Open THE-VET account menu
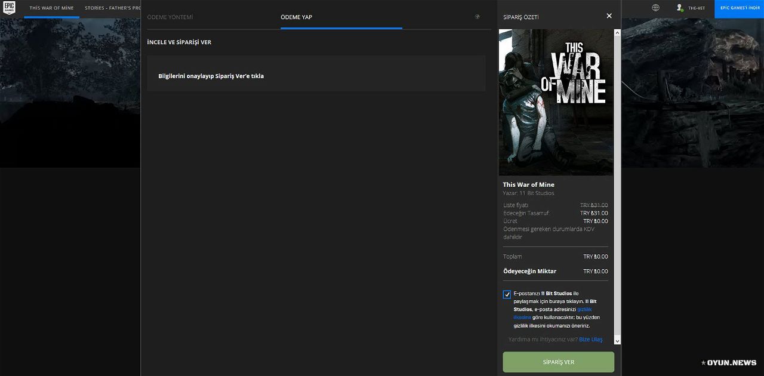764x376 pixels. coord(697,8)
